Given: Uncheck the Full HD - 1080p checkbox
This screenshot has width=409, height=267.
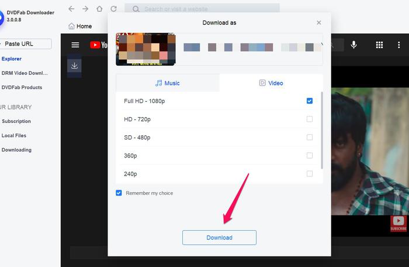Looking at the screenshot, I should coord(310,101).
